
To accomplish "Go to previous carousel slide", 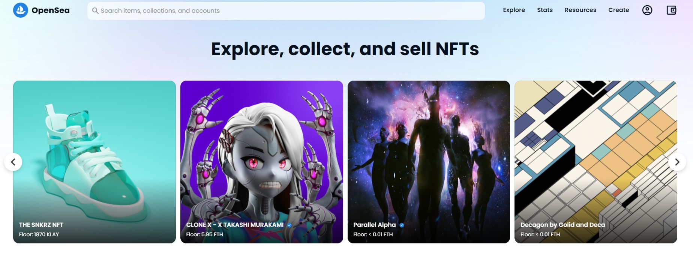I will point(13,162).
